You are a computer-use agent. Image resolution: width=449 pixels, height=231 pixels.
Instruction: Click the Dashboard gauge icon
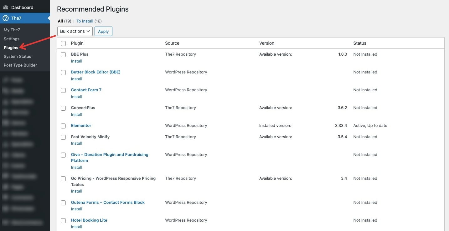[x=6, y=8]
